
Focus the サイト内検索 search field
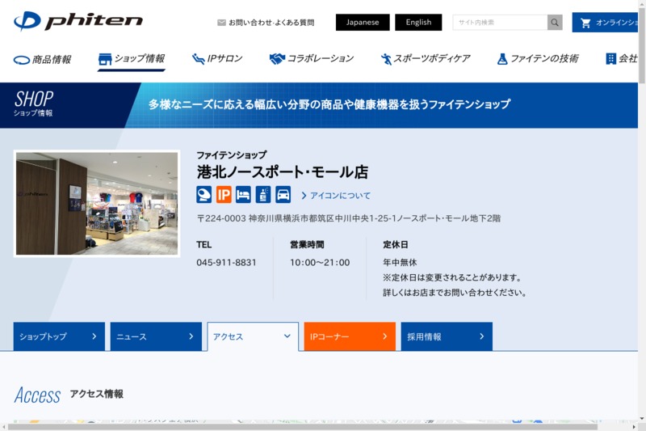point(500,23)
